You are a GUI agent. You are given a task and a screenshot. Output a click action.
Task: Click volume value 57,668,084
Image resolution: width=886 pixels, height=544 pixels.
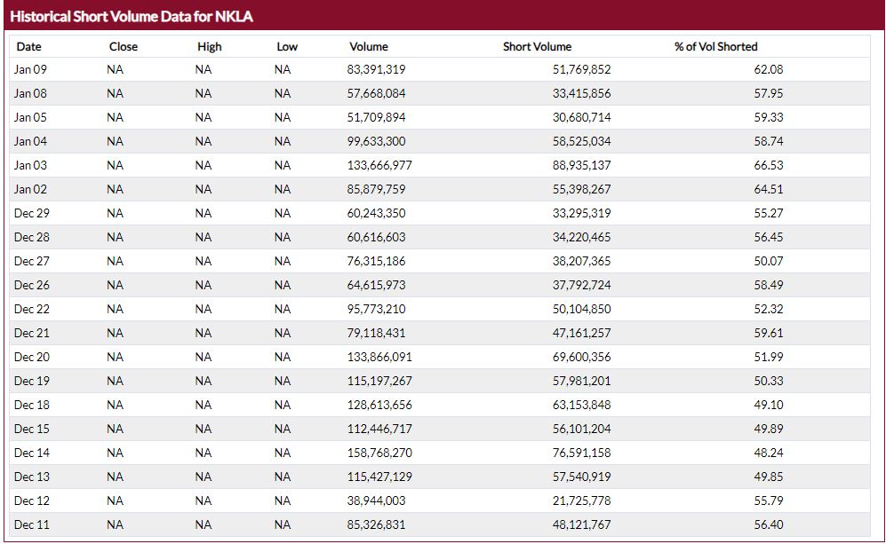[376, 93]
